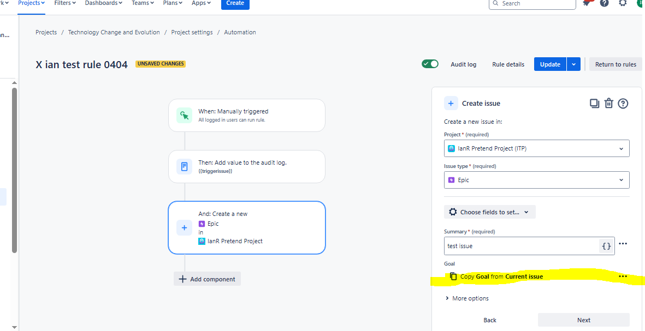This screenshot has height=331, width=645.
Task: Click the Update button
Action: tap(550, 64)
